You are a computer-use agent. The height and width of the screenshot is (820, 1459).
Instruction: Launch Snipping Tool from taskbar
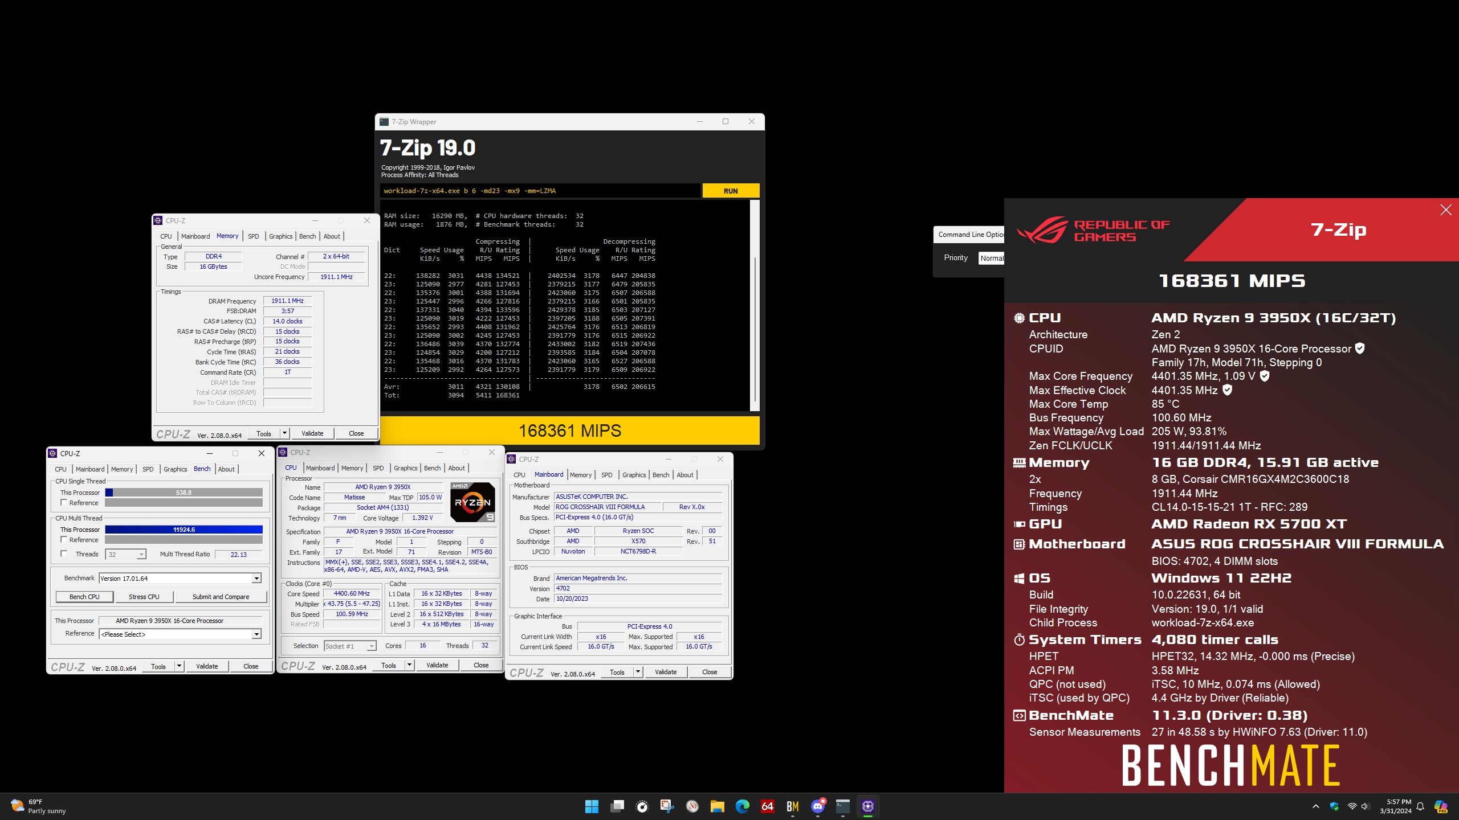pos(667,806)
